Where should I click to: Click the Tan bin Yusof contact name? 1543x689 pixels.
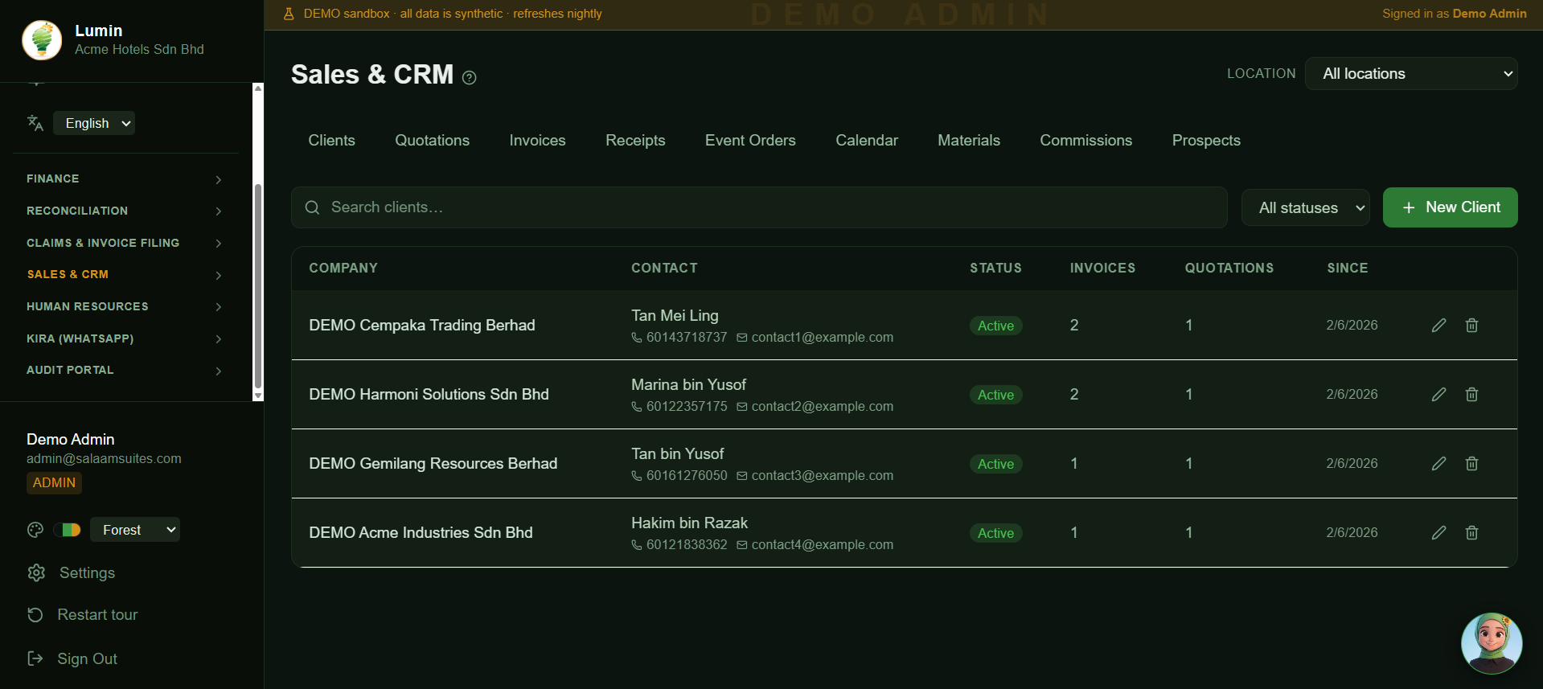coord(677,453)
